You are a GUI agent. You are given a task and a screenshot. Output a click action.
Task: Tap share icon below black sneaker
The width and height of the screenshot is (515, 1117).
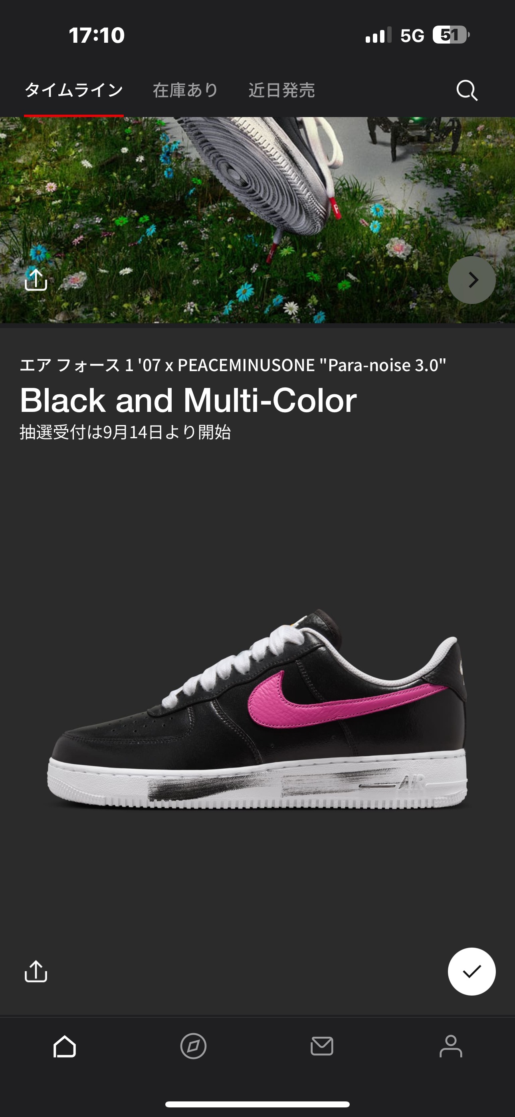[36, 971]
